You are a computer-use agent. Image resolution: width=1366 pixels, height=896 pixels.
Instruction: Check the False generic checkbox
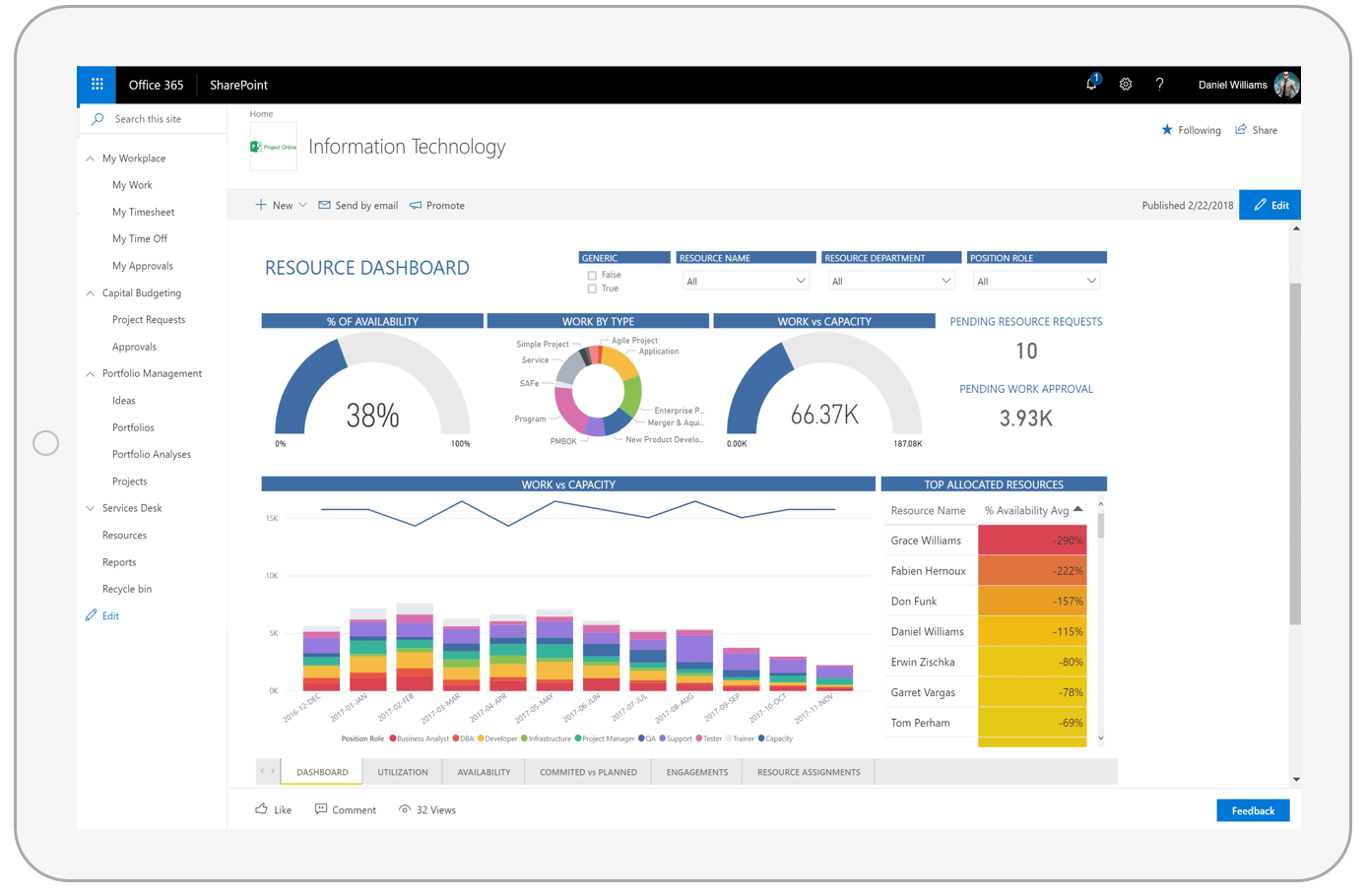click(x=592, y=276)
